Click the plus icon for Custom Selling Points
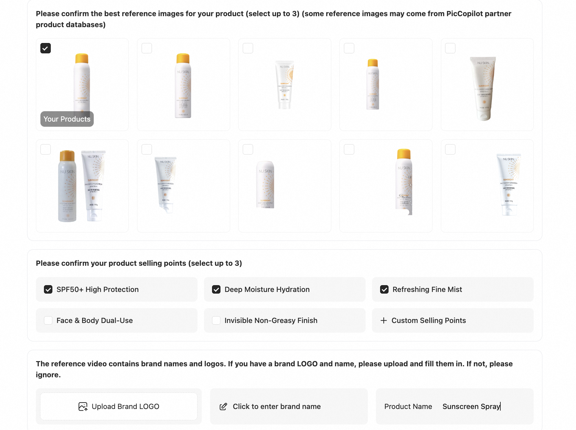Screen dimensions: 576x430 click(384, 320)
